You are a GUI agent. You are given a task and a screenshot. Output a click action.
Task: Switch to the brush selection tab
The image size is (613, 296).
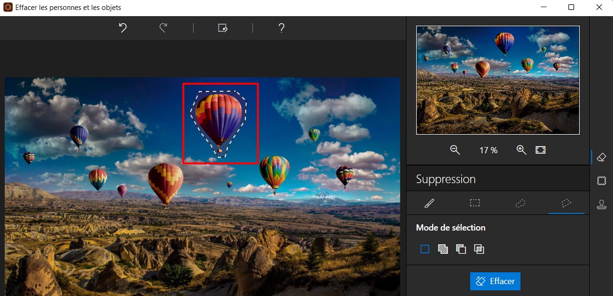429,203
